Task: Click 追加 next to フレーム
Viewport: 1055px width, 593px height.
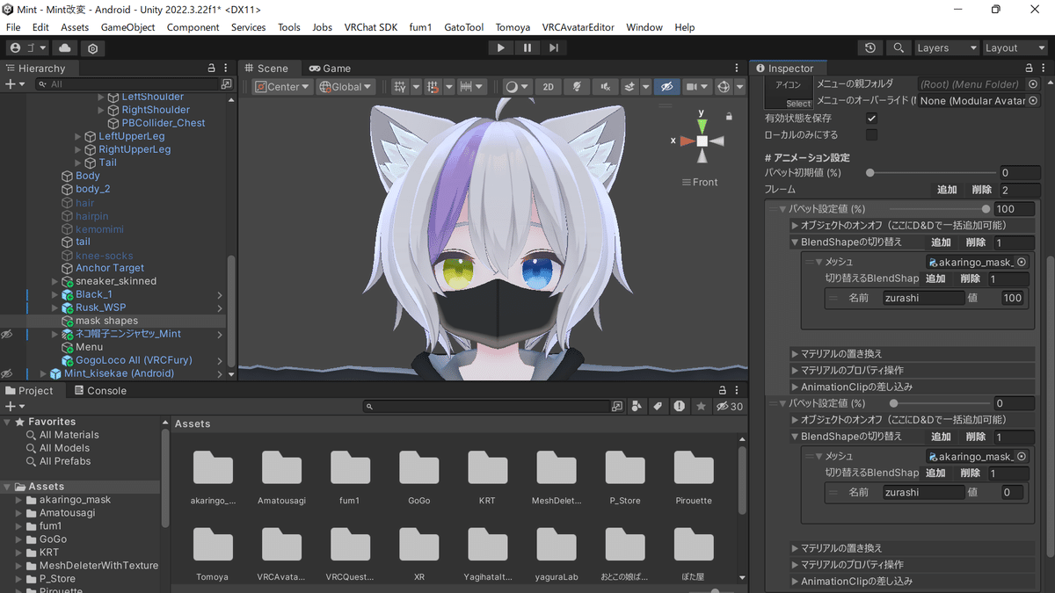Action: click(947, 190)
